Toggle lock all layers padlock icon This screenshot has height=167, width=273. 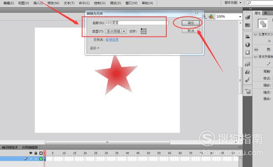(36, 153)
